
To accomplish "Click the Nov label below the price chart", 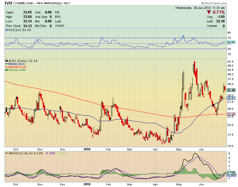I will point(40,149).
